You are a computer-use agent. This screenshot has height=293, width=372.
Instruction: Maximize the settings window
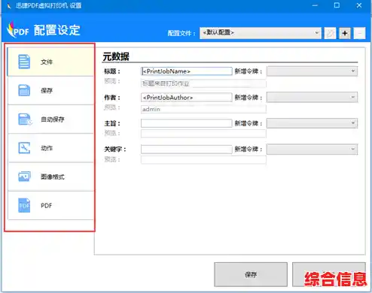(x=337, y=5)
